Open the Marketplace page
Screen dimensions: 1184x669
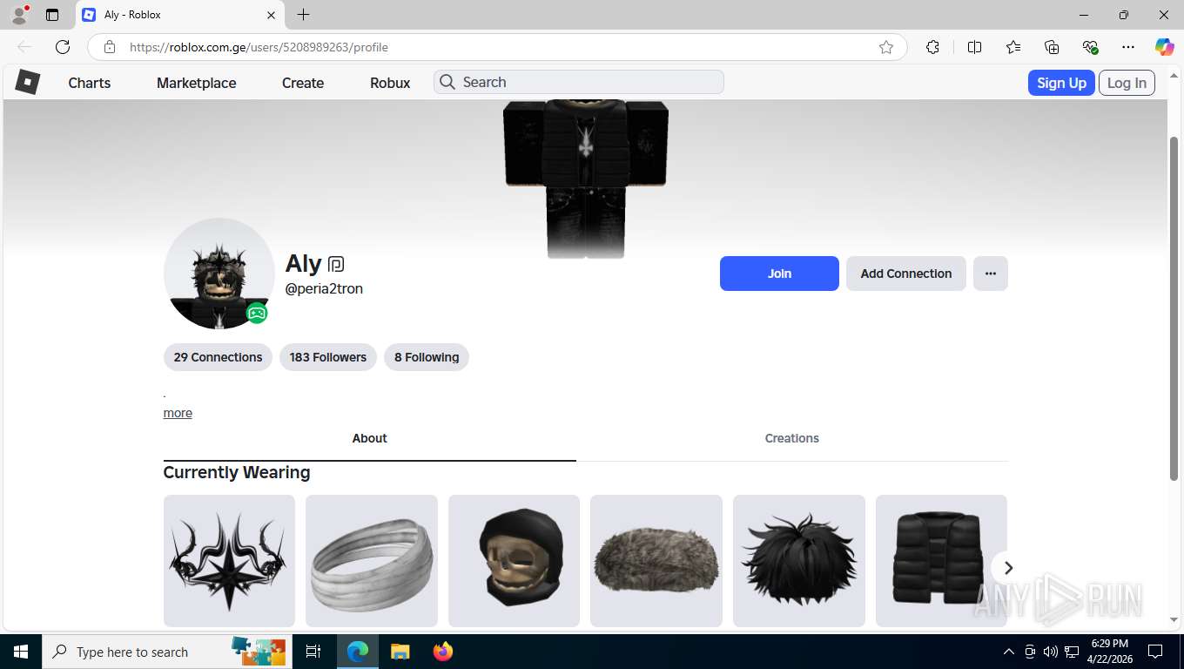[197, 83]
